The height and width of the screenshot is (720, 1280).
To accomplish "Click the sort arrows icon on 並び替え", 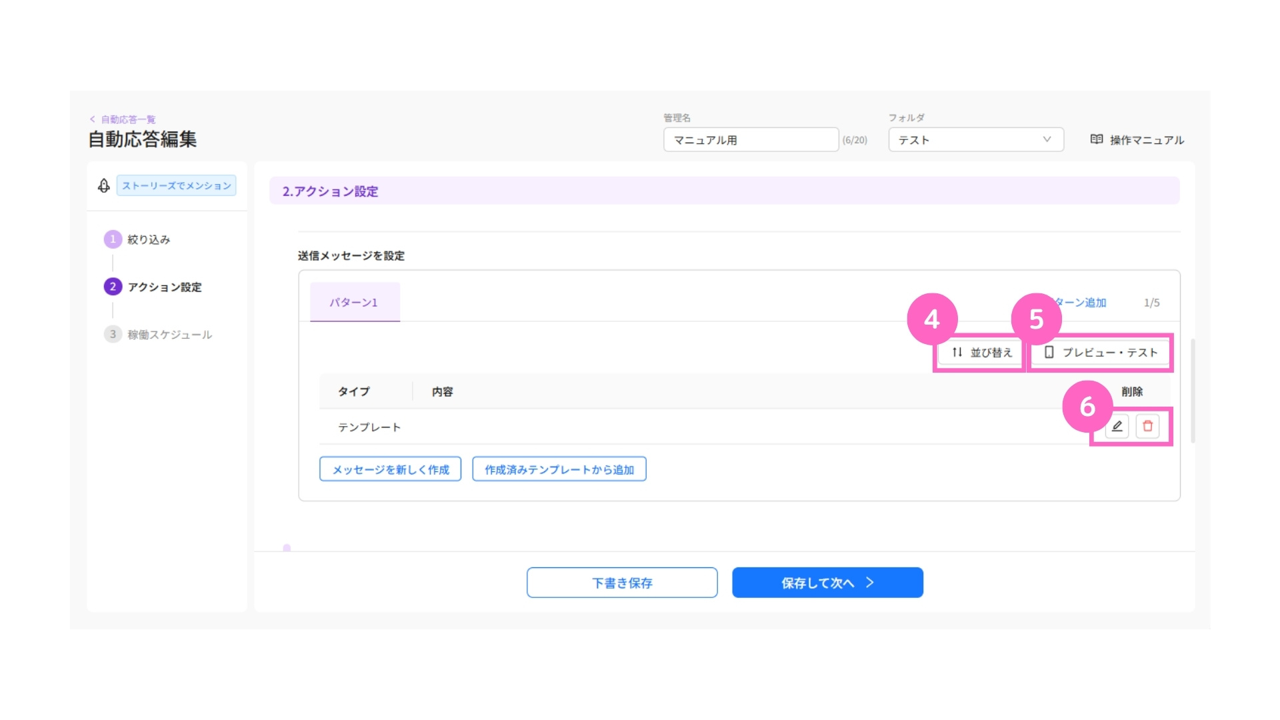I will pyautogui.click(x=957, y=352).
